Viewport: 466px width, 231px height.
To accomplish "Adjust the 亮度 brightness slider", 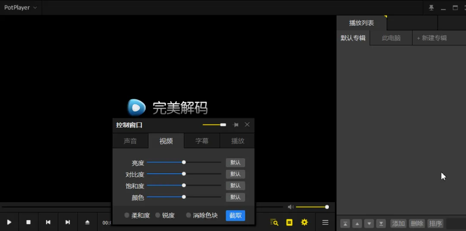I will 184,162.
